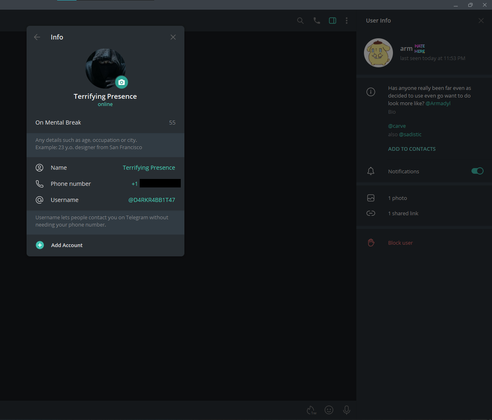Click the bio character counter 55
Viewport: 492px width, 420px height.
click(172, 123)
